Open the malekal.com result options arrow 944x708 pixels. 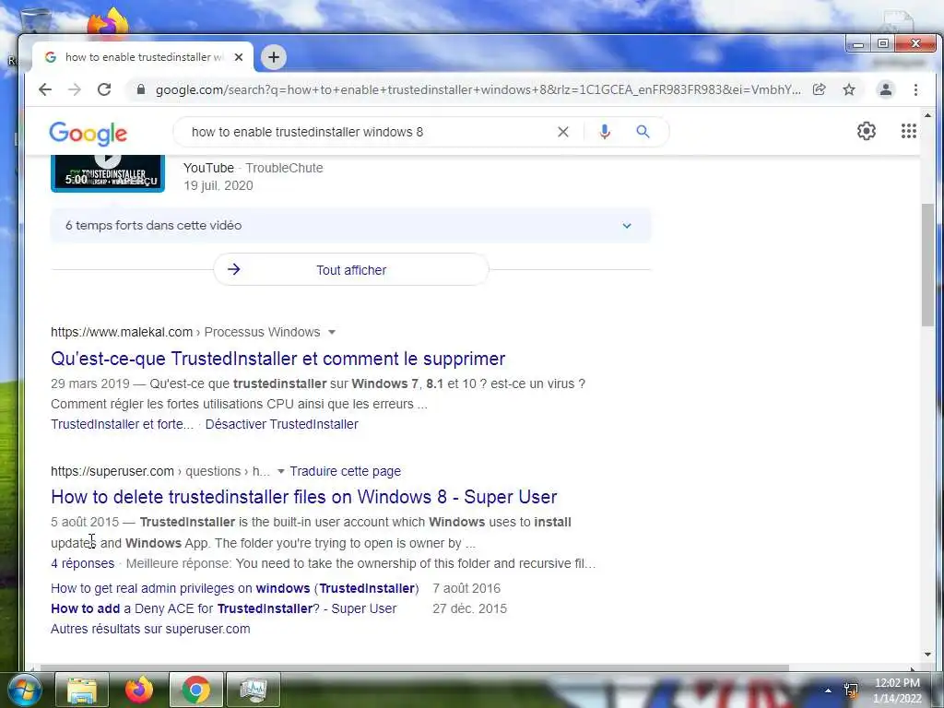pos(331,332)
